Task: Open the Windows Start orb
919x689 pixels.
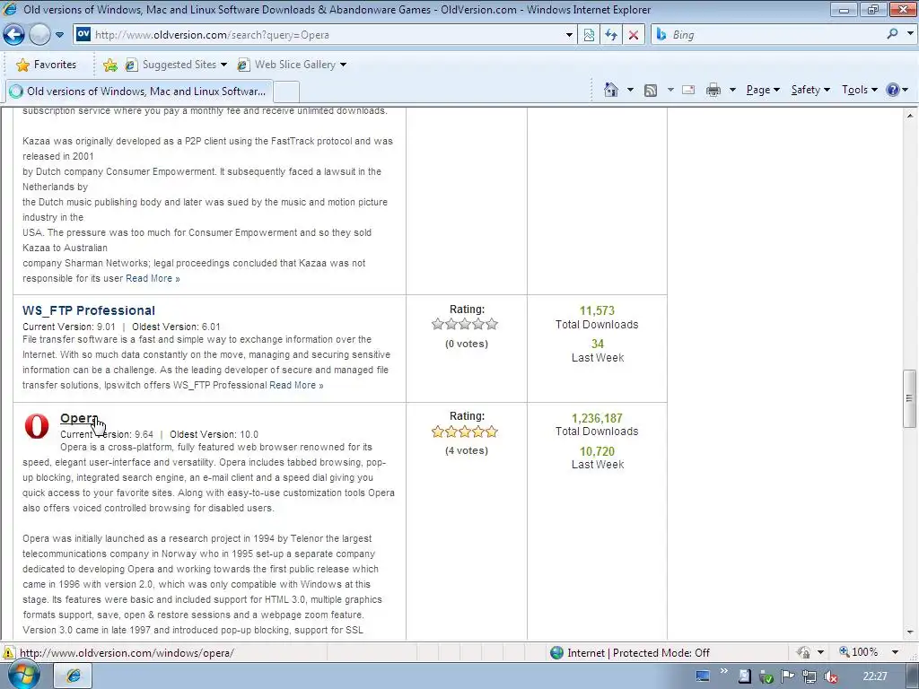Action: pos(24,676)
